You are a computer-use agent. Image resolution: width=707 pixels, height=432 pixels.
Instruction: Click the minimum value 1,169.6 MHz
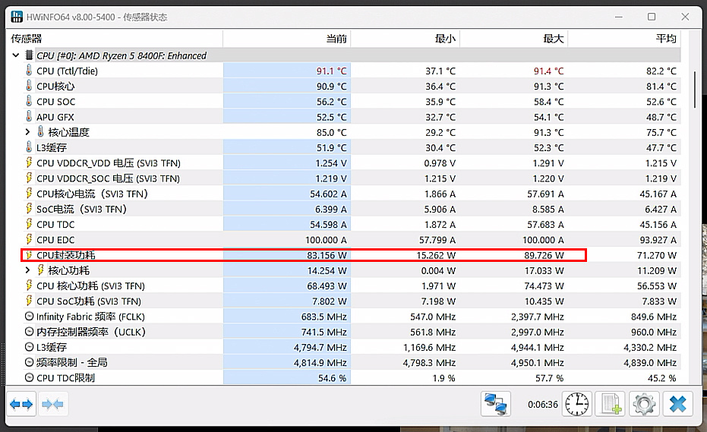(x=429, y=347)
